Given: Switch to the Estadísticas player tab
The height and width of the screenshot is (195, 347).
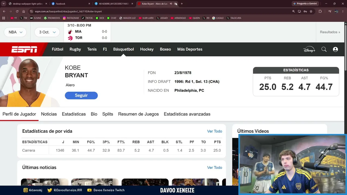Looking at the screenshot, I should click(74, 114).
